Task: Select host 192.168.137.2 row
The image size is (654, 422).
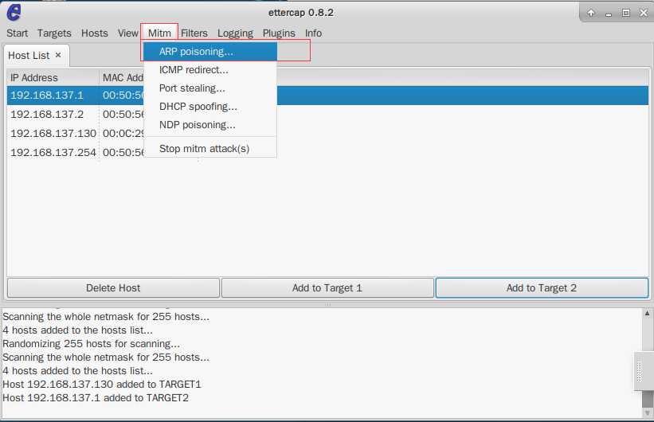Action: 327,114
